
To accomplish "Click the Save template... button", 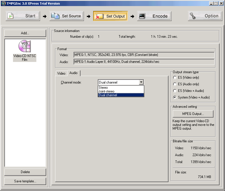I will [25, 181].
